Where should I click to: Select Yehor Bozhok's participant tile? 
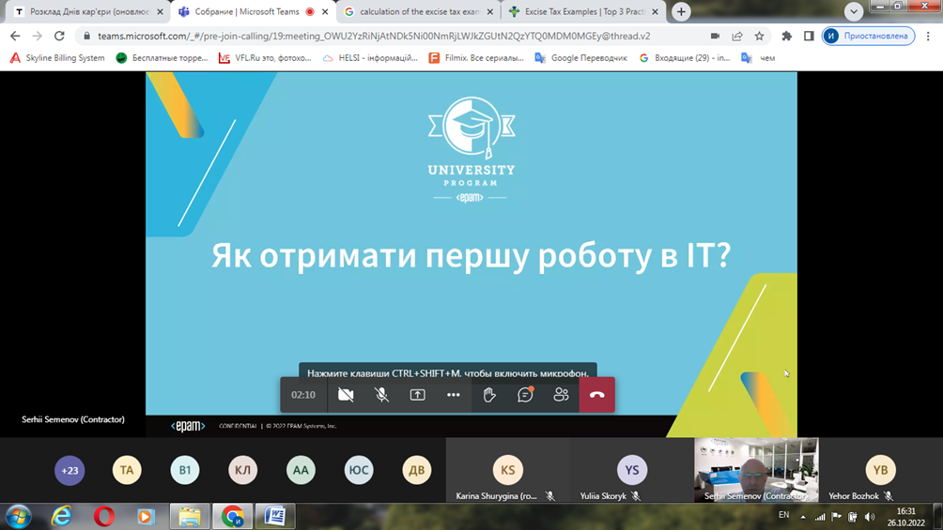pos(880,471)
